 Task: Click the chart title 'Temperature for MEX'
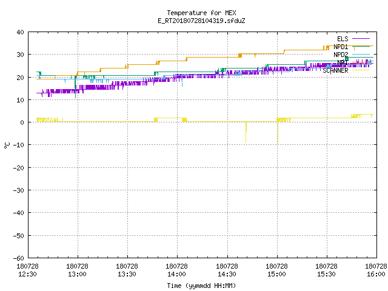point(201,13)
